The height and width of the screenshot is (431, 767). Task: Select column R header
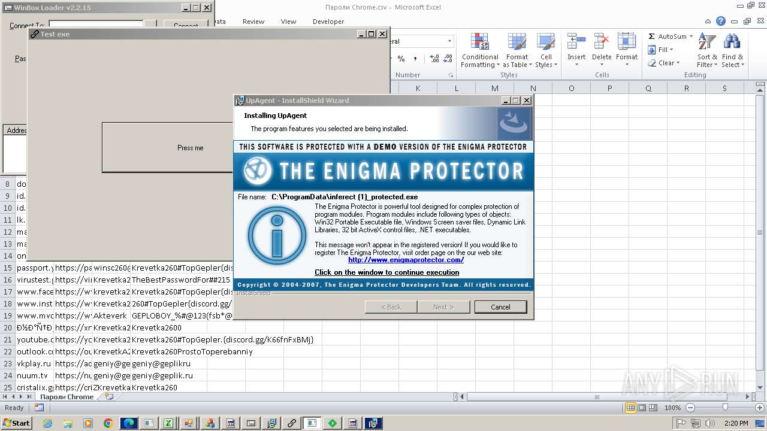coord(686,88)
